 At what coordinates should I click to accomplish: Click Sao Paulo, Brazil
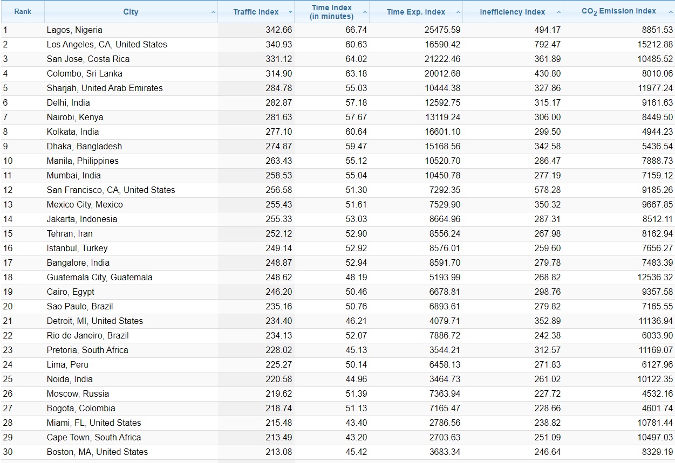click(x=80, y=306)
